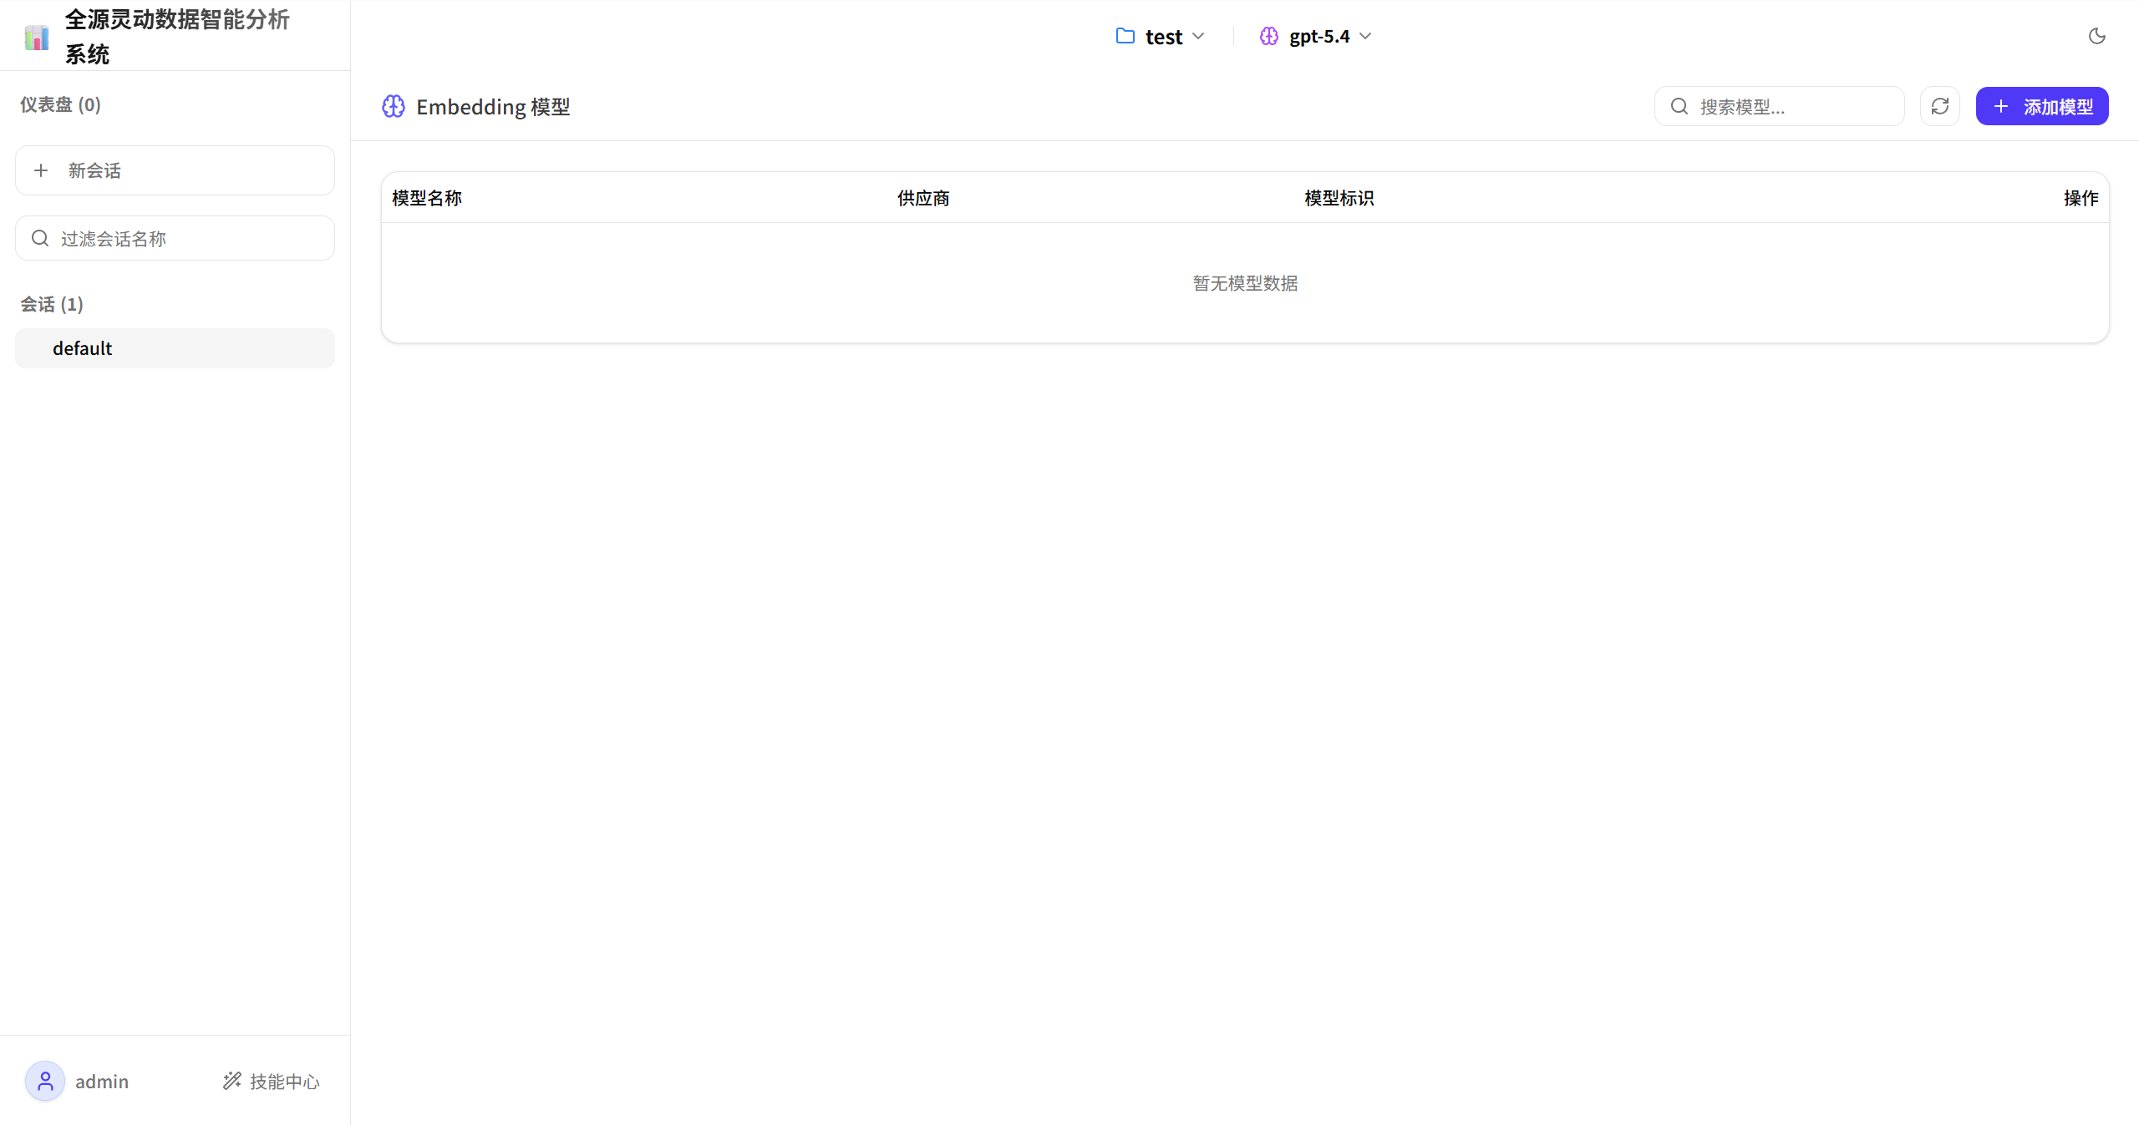This screenshot has width=2139, height=1125.
Task: Click the 模型名称 column header
Action: (427, 198)
